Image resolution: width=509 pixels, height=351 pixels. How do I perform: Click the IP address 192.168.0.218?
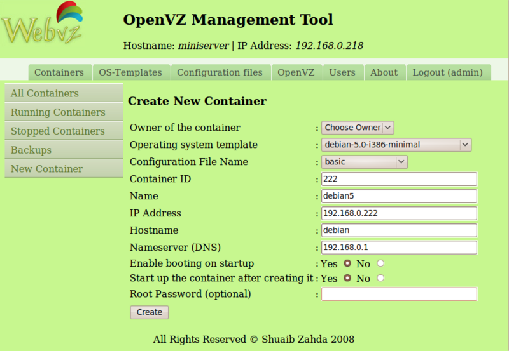(329, 46)
